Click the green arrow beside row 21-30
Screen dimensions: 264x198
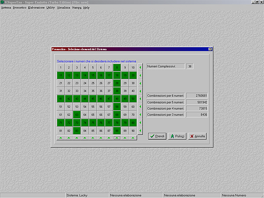coord(140,83)
